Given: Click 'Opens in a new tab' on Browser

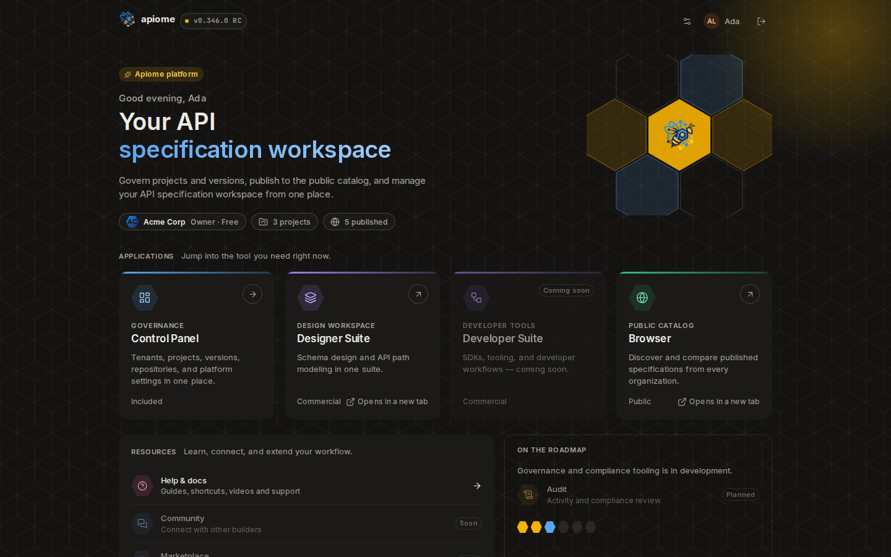Looking at the screenshot, I should (718, 402).
